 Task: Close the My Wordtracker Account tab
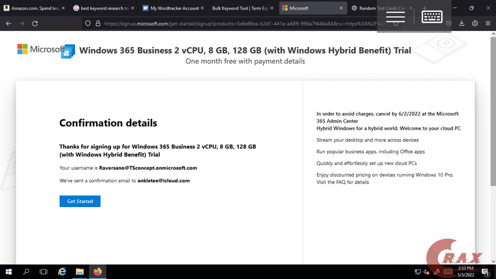(x=202, y=8)
